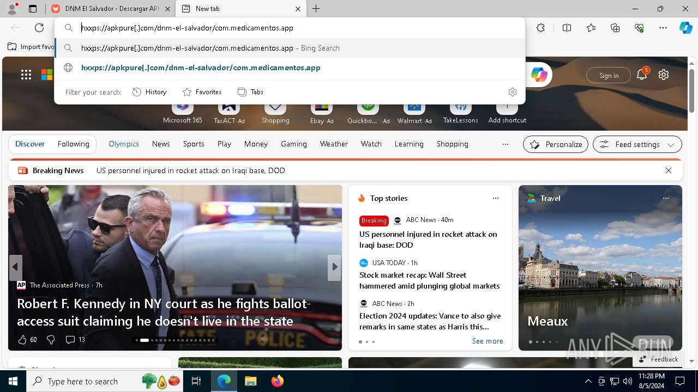Open the Favorites star icon in the toolbar
698x392 pixels.
coord(591,28)
